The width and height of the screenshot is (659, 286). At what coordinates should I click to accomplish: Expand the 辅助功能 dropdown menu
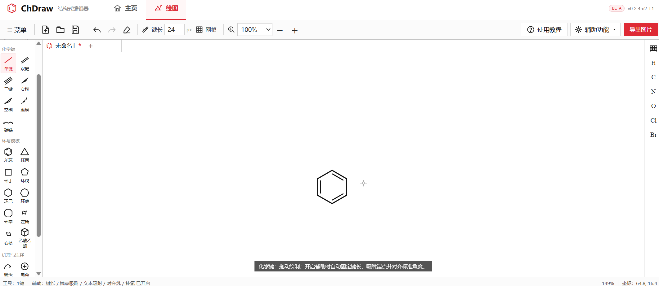coord(595,30)
